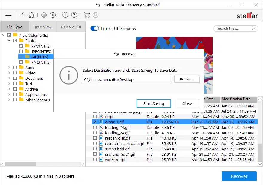This screenshot has width=263, height=185.
Task: Open the hamburger menu in toolbar
Action: pyautogui.click(x=8, y=15)
